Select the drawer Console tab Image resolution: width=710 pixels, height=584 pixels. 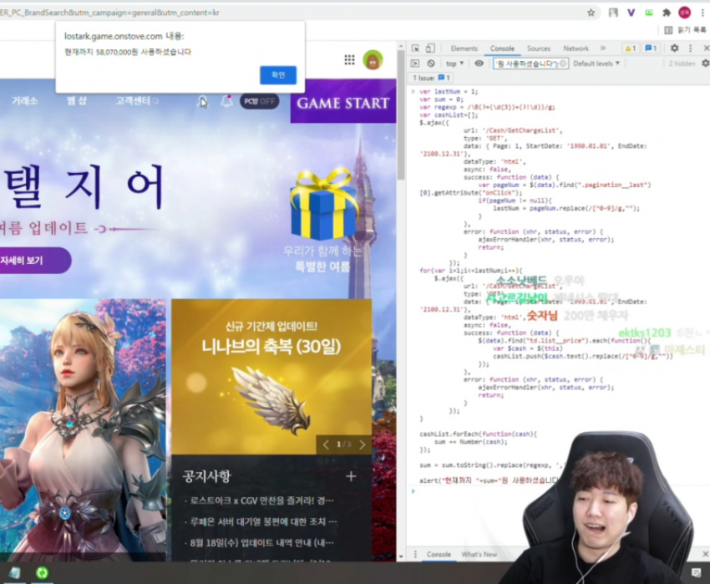[x=439, y=554]
